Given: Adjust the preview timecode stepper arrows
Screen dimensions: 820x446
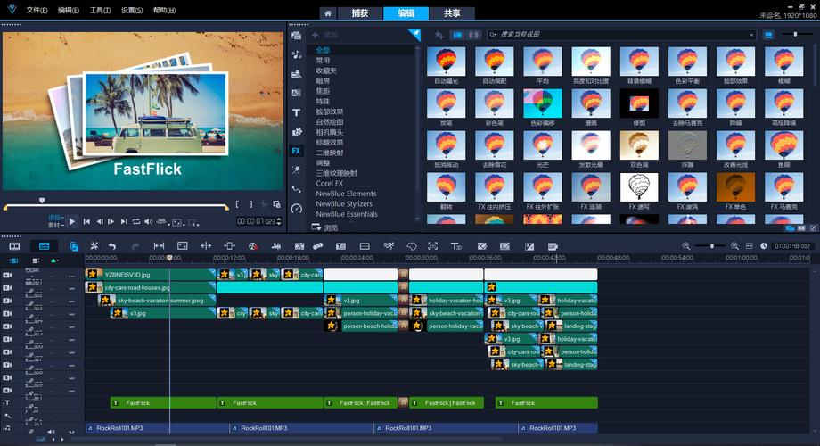Looking at the screenshot, I should (x=280, y=221).
